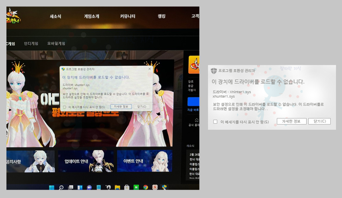Click the game icon thumbnail in right sidebar
The height and width of the screenshot is (198, 342).
(194, 65)
